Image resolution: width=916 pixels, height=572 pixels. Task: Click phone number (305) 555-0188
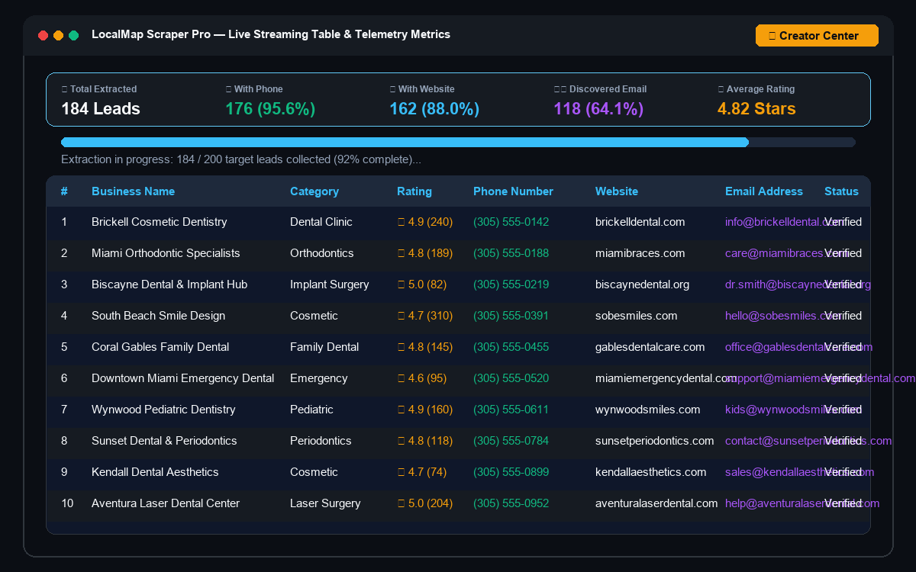(511, 253)
